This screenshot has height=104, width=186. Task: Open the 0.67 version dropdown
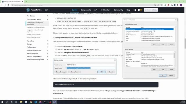click(47, 10)
